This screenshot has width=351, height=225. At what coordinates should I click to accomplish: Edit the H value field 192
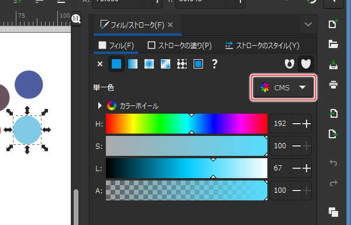click(280, 124)
